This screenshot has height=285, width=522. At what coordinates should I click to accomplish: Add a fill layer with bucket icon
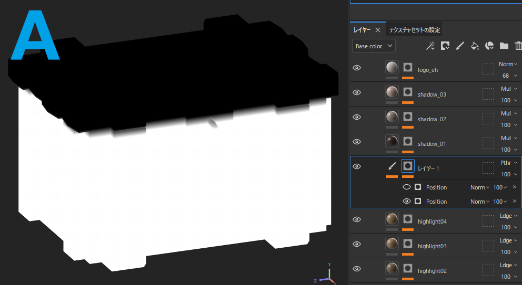pyautogui.click(x=474, y=46)
